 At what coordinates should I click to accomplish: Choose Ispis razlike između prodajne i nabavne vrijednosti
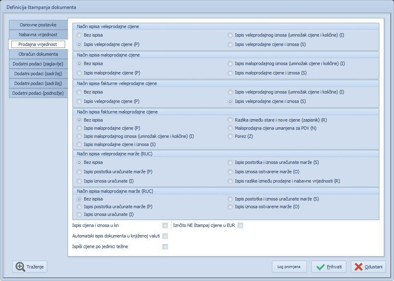(x=230, y=181)
